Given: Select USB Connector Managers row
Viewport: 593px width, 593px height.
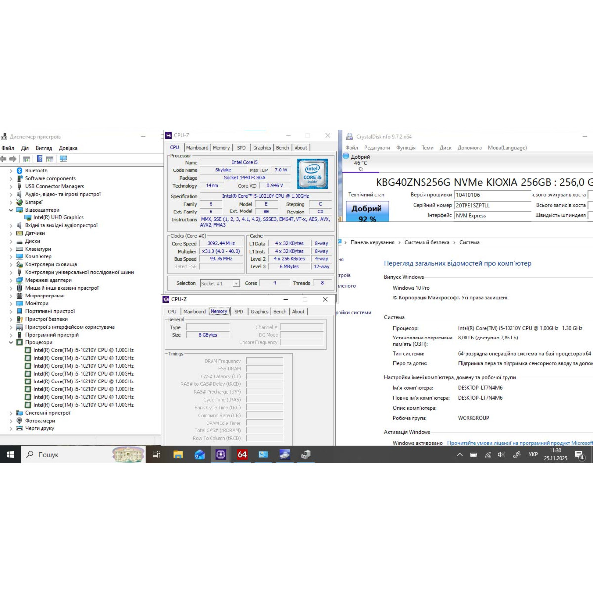Looking at the screenshot, I should pos(54,186).
